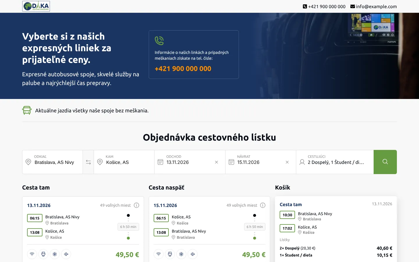
Task: Click the green bus icon beside the status message
Action: coord(27,110)
